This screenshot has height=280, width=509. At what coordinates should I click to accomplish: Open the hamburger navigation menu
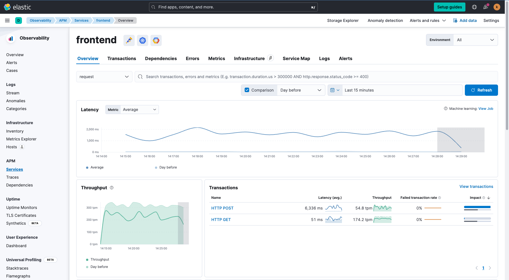7,21
